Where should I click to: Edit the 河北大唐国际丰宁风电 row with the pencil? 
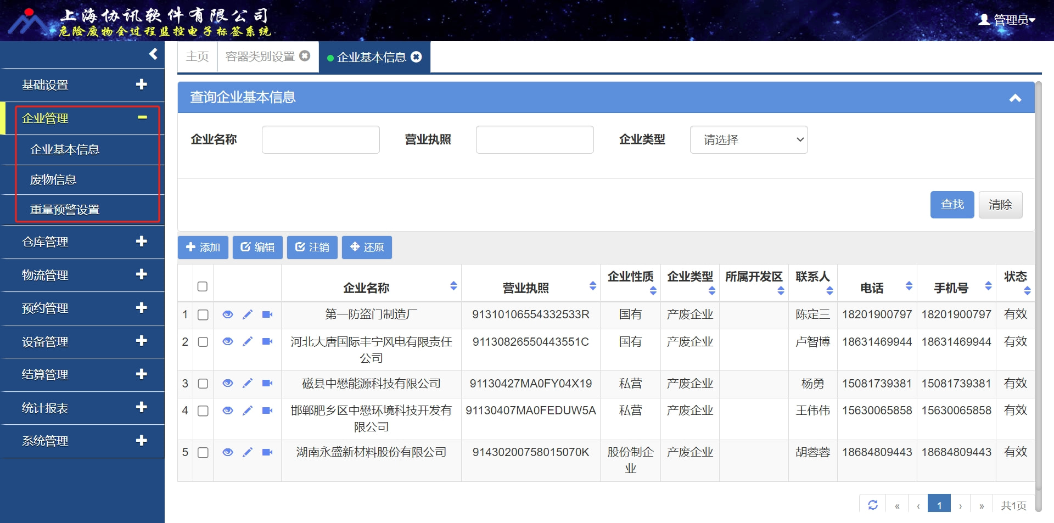click(x=248, y=341)
